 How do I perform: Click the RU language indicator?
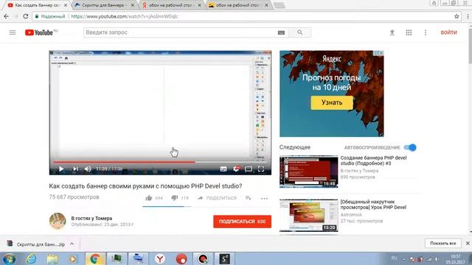point(394,258)
